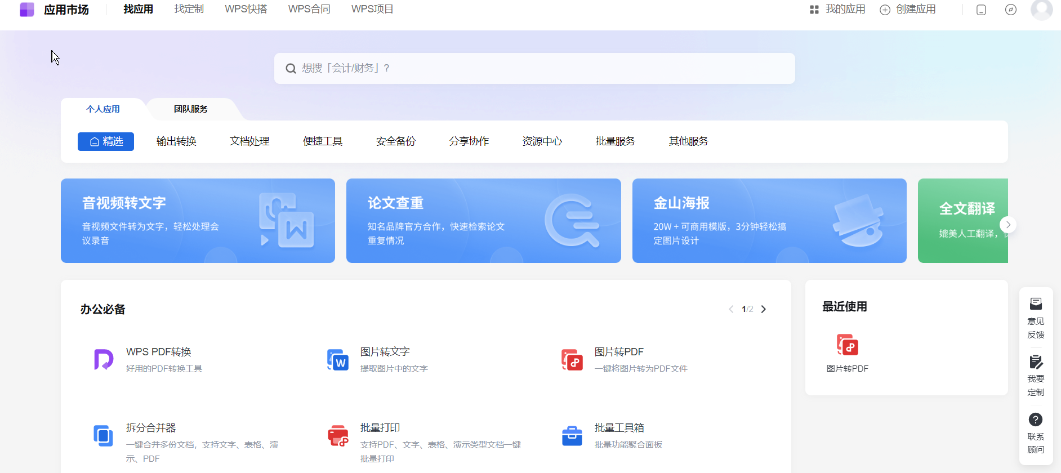Click the 创建应用 button

tap(908, 10)
